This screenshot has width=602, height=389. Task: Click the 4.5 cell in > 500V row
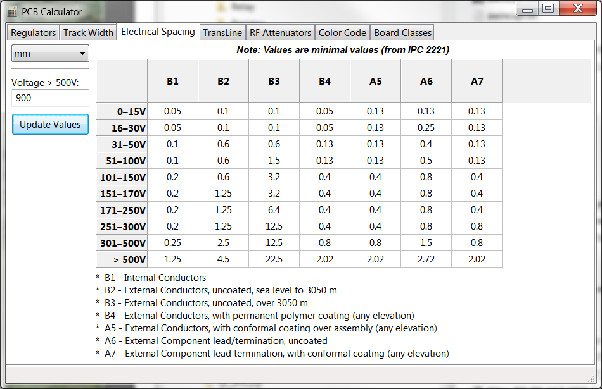click(x=223, y=259)
